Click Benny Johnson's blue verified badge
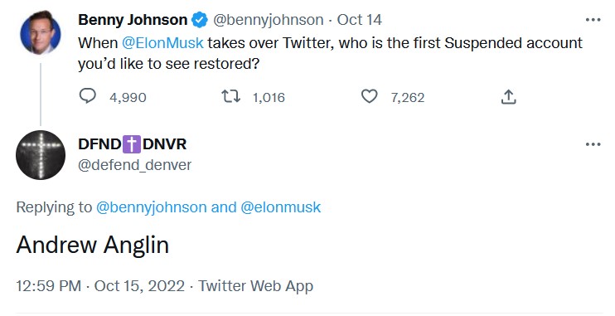Screen dimensions: 615x316 200,20
